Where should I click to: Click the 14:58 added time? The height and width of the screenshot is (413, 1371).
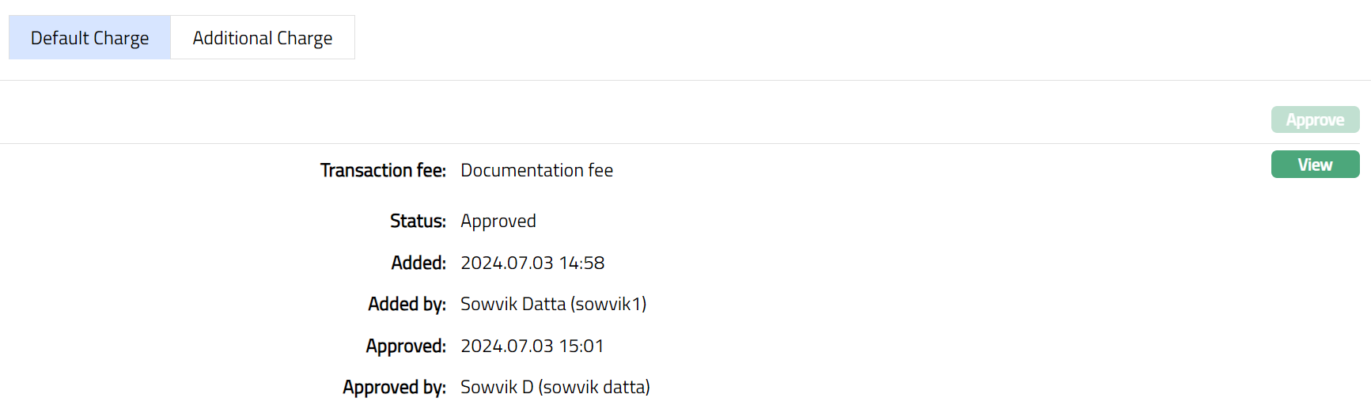point(581,263)
